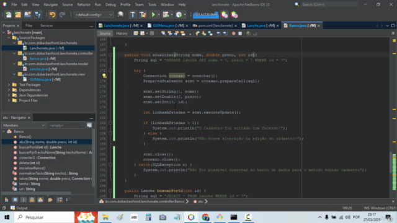The image size is (397, 223).
Task: Click the Clean and Build icon
Action: coord(143,15)
